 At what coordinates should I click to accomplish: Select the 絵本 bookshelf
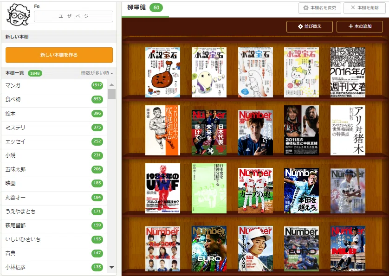click(54, 114)
